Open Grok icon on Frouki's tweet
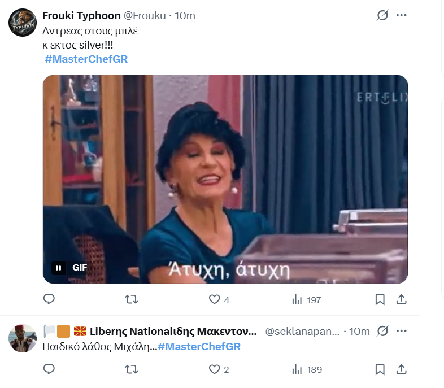Screen dimensions: 444x388 [x=382, y=15]
